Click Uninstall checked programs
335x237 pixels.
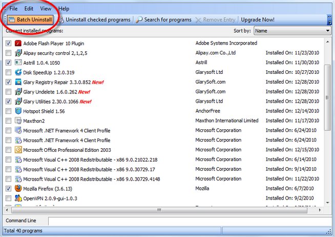click(94, 19)
